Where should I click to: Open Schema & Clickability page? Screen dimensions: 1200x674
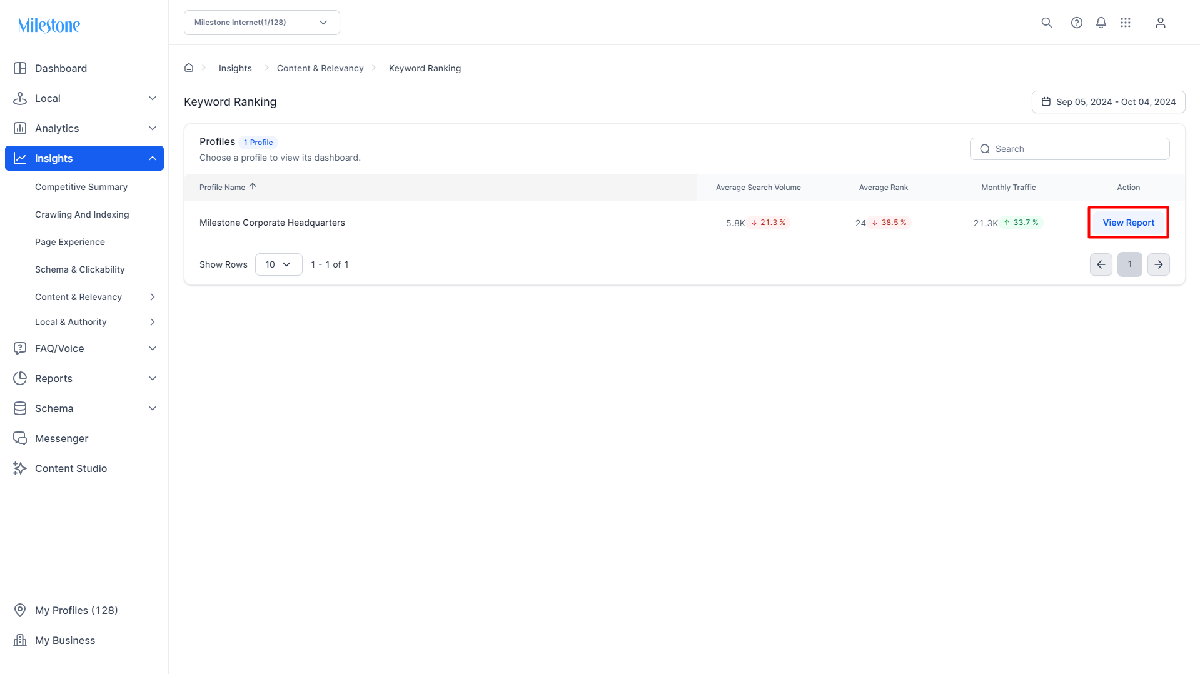[80, 269]
